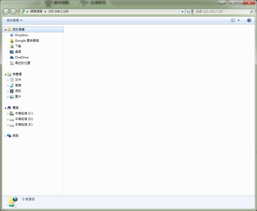Open the view options dropdown arrow
This screenshot has width=257, height=211.
coord(238,20)
